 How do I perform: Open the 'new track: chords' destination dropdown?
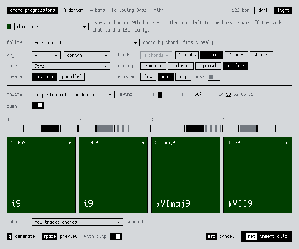(x=77, y=222)
